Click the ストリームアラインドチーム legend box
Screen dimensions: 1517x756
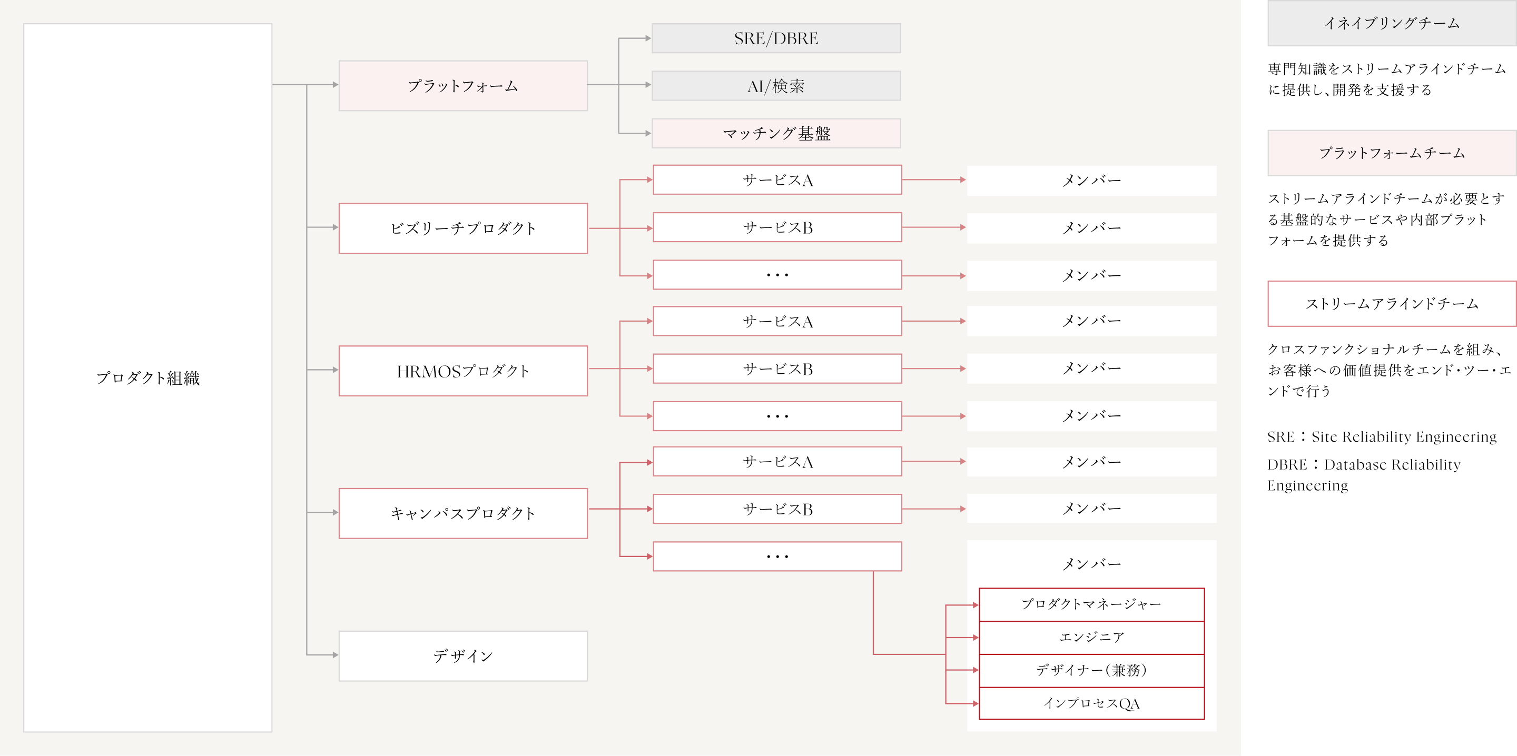click(x=1392, y=304)
